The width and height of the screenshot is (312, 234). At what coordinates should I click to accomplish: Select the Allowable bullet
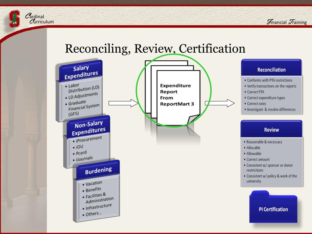[253, 154]
